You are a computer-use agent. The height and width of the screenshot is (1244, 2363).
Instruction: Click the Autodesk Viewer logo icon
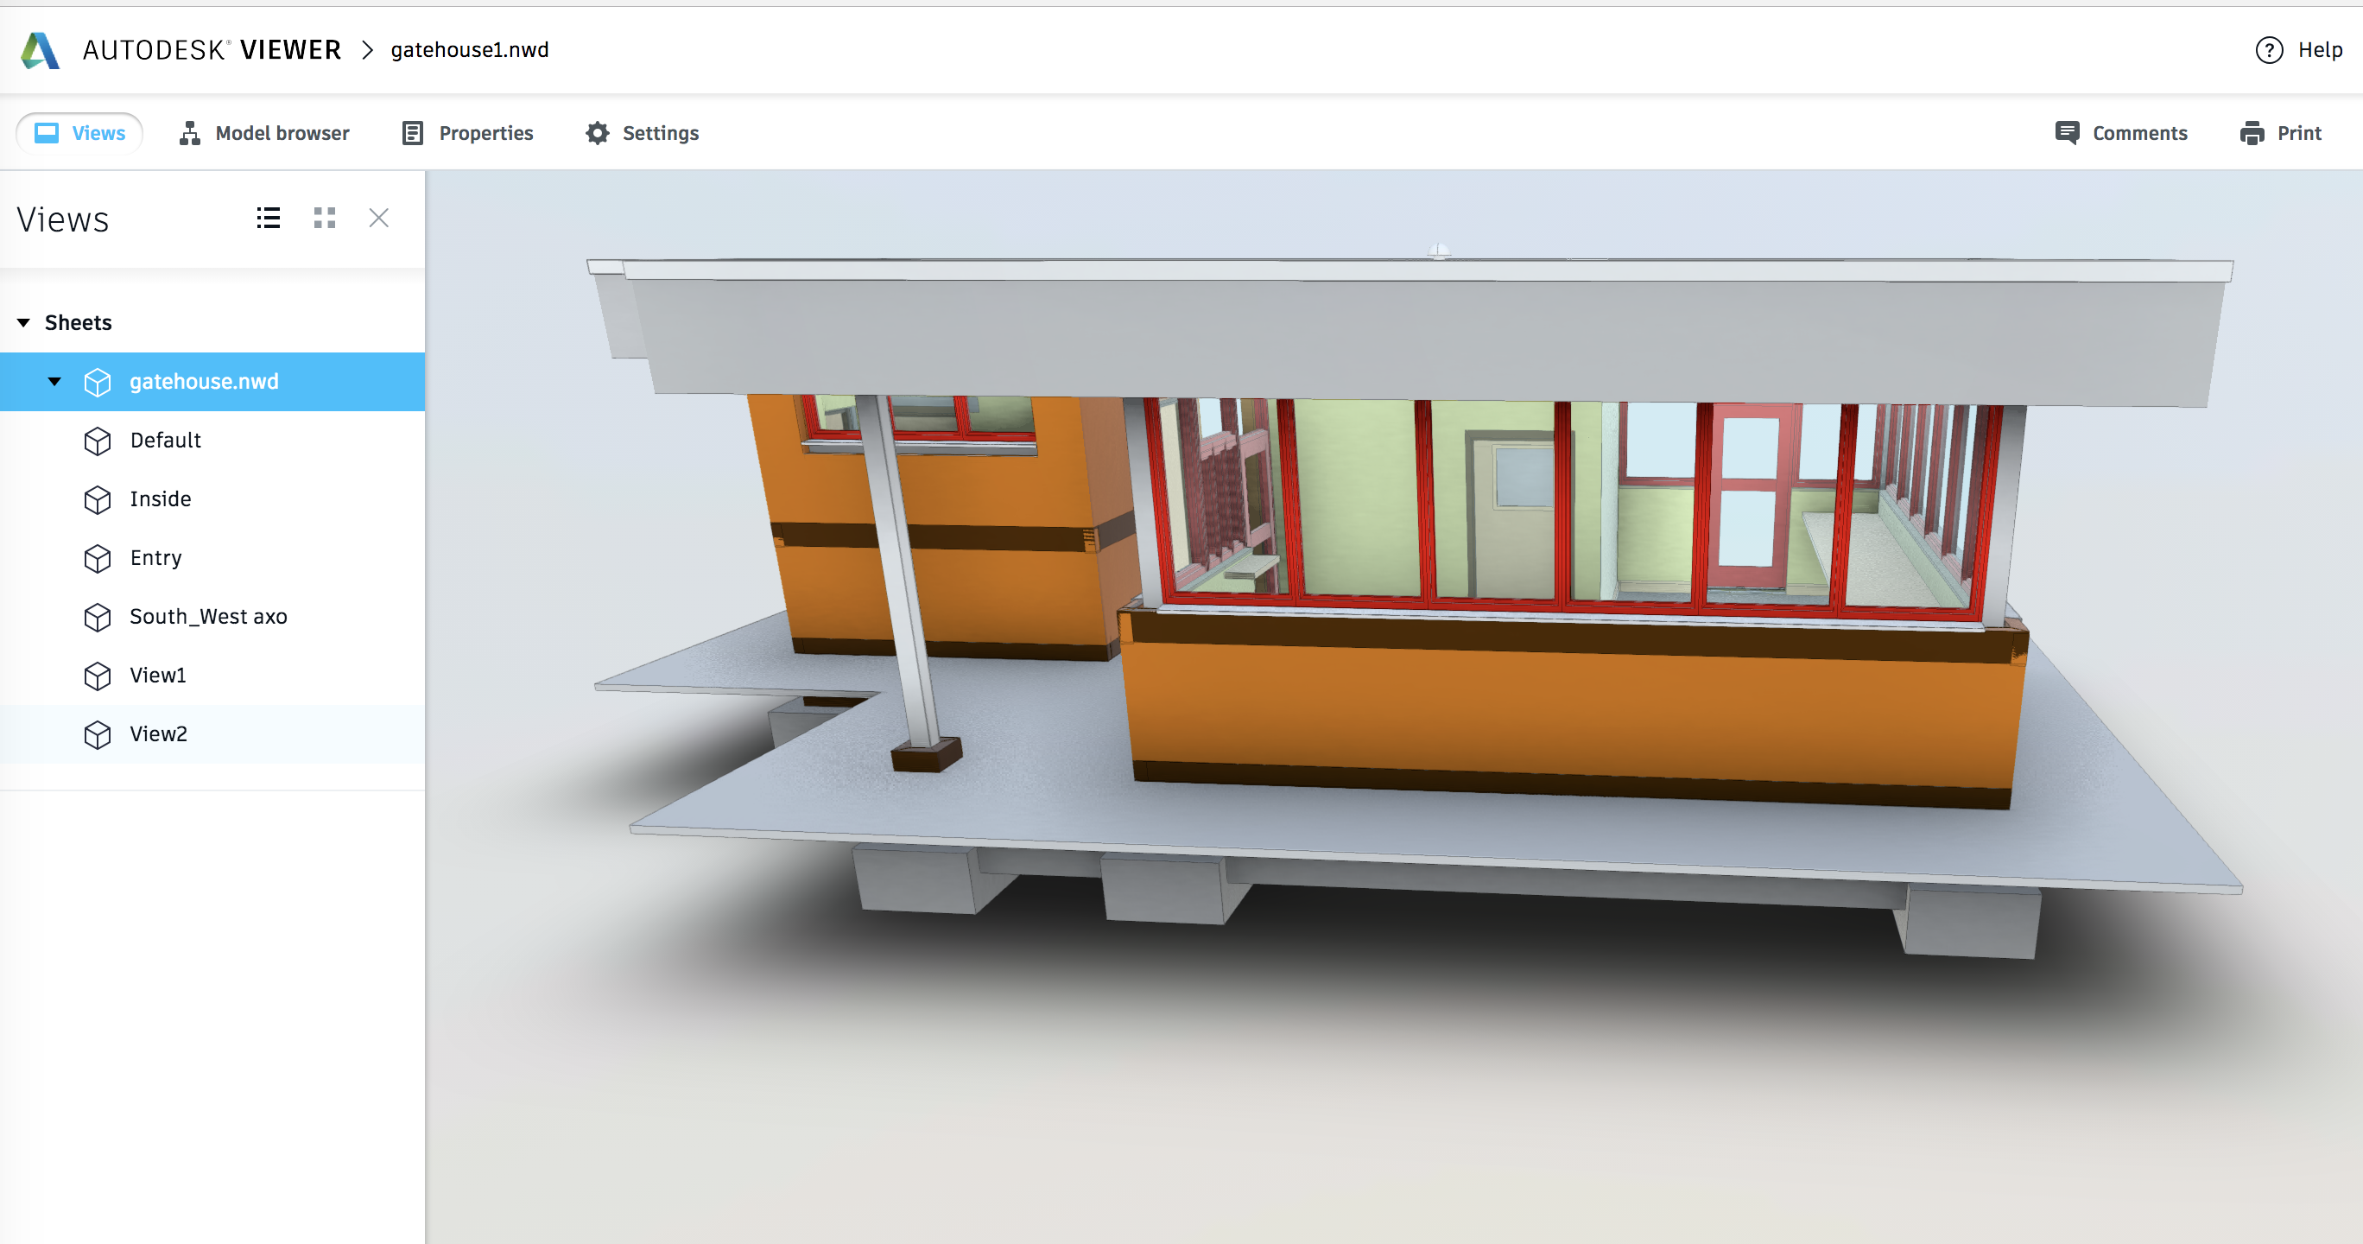42,48
